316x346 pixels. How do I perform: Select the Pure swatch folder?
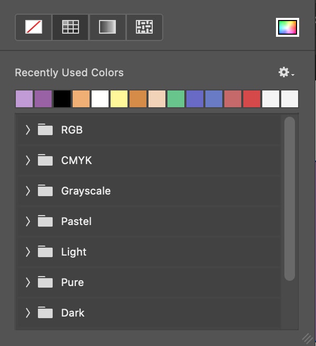pos(72,282)
